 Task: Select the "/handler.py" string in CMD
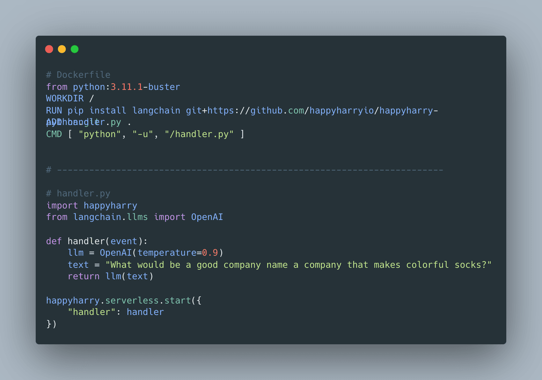click(199, 134)
